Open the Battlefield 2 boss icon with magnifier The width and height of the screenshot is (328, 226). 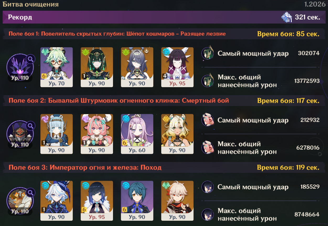tap(20, 134)
